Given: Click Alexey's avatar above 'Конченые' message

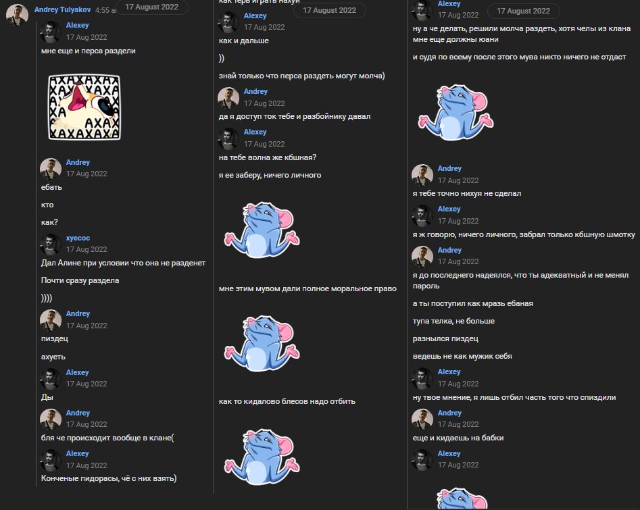Looking at the screenshot, I should (51, 460).
